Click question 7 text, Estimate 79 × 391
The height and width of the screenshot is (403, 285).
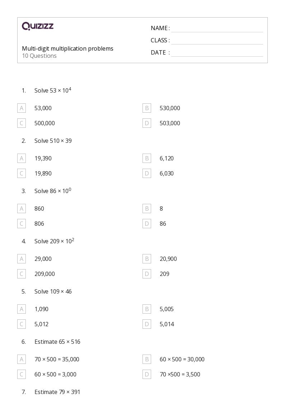tap(57, 392)
